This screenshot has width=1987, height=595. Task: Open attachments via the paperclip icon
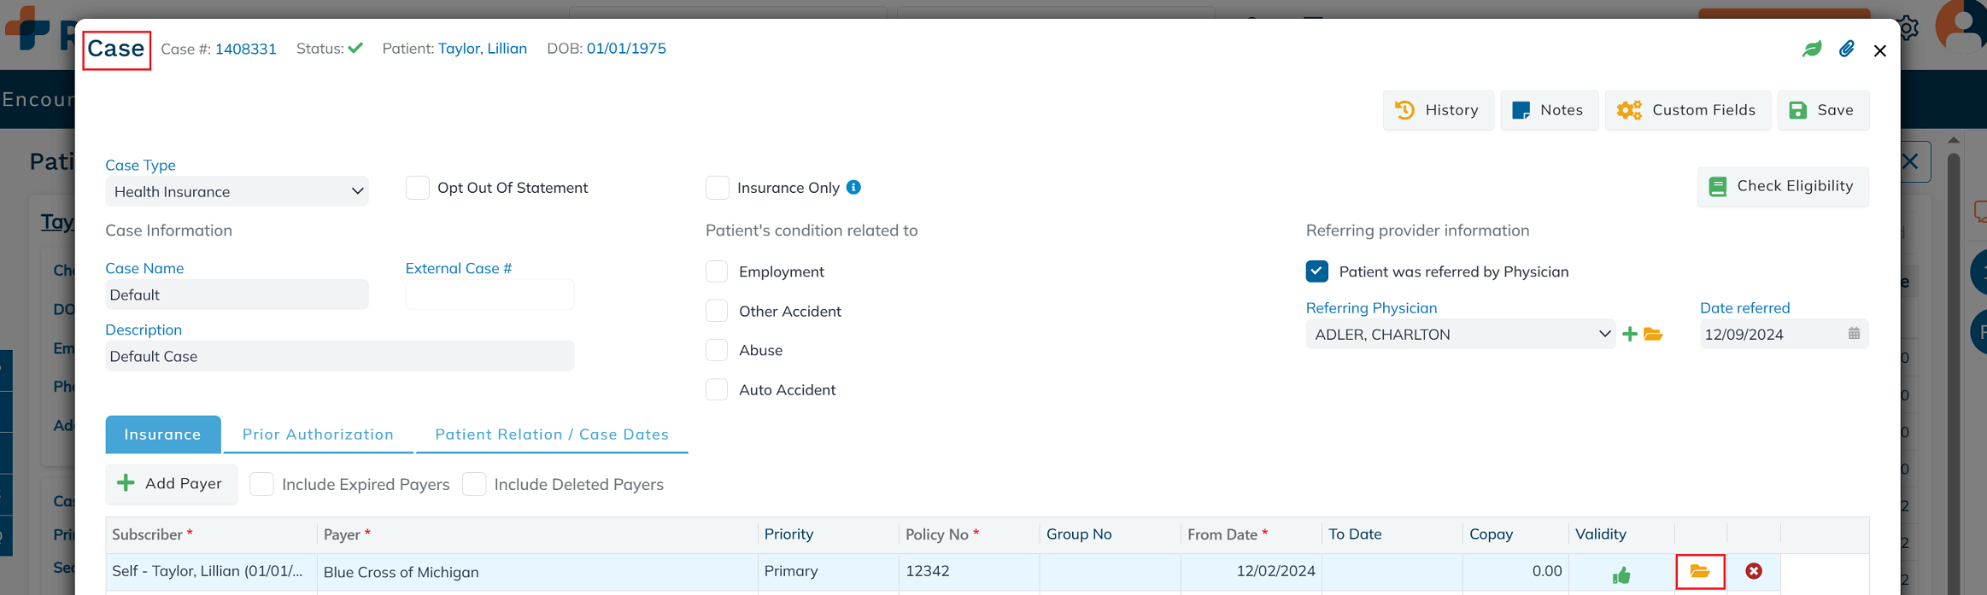(x=1846, y=50)
